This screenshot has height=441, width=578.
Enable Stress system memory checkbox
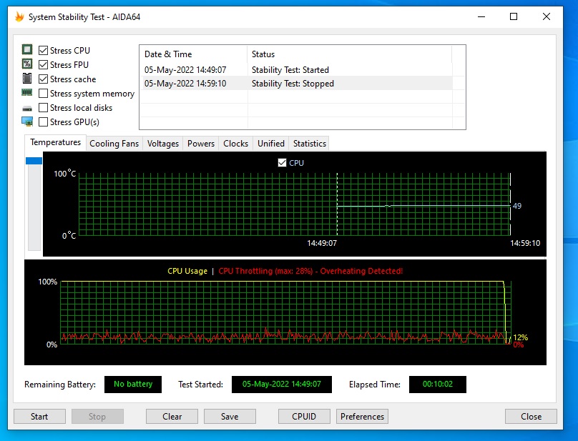click(x=44, y=94)
